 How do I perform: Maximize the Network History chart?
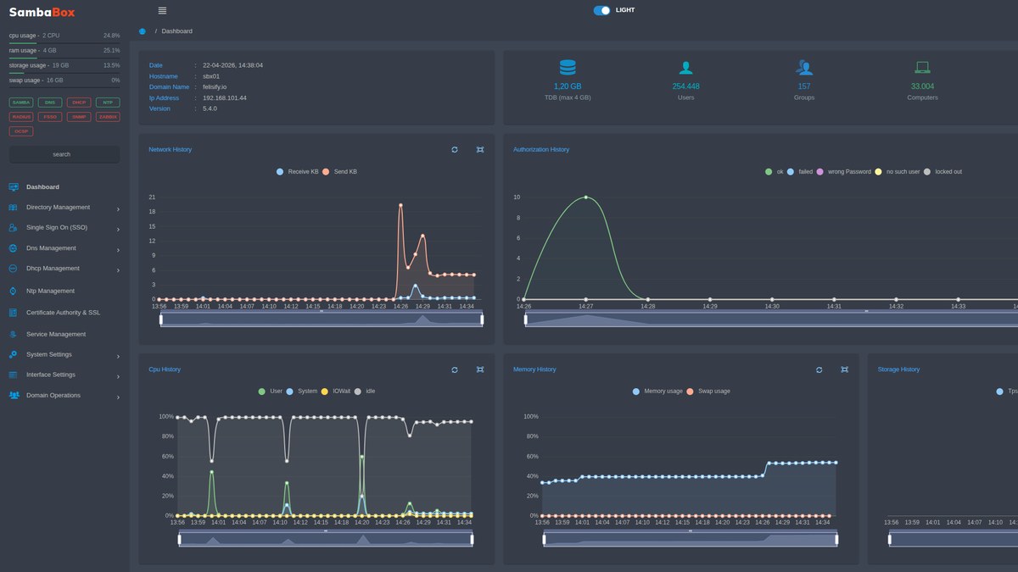pyautogui.click(x=480, y=149)
